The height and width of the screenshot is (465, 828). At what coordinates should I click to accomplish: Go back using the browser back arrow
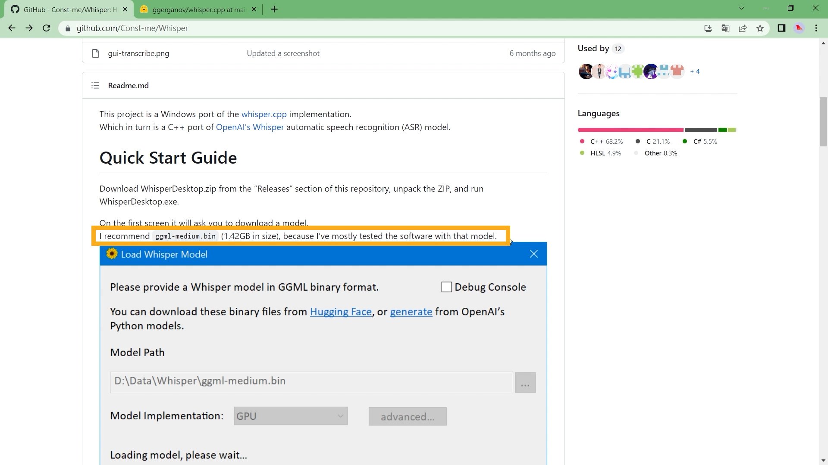pos(12,28)
